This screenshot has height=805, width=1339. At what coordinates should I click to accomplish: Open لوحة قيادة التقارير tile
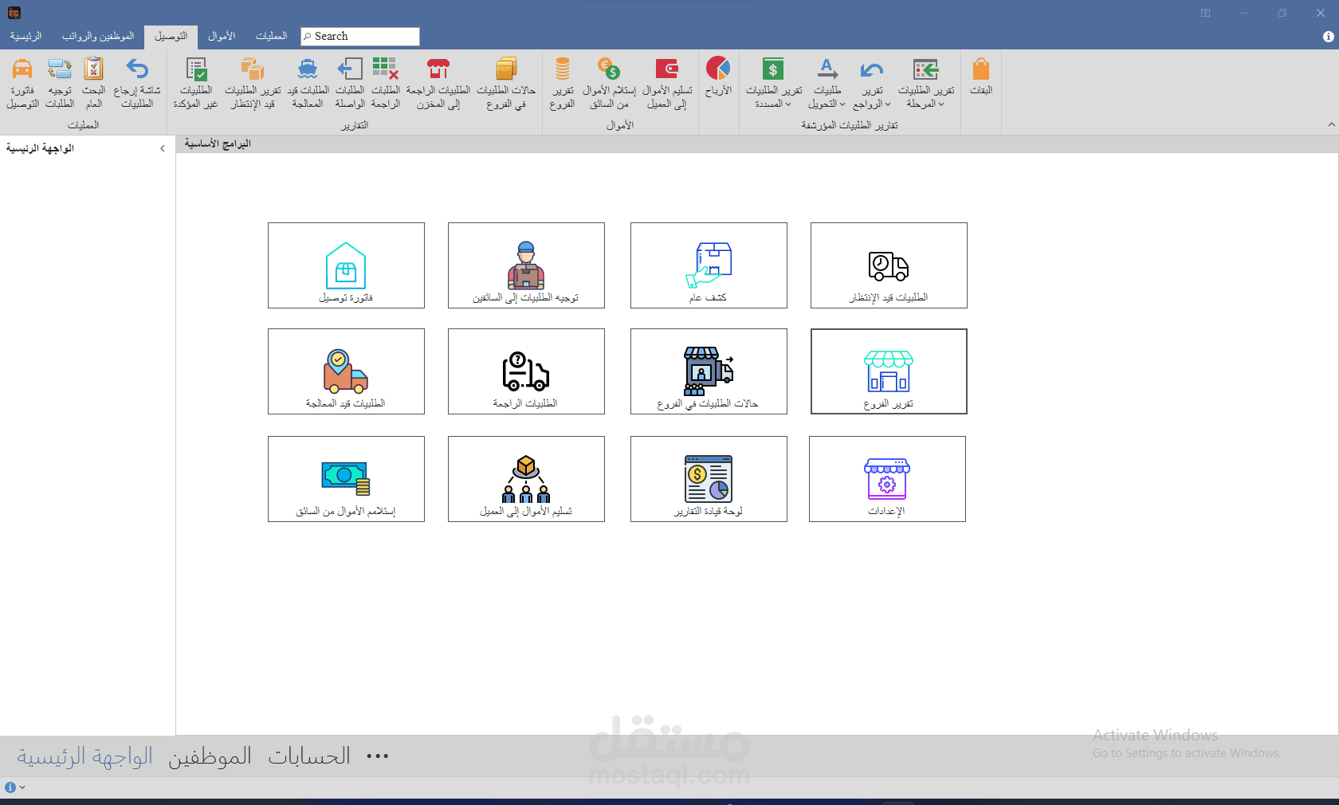(x=709, y=479)
